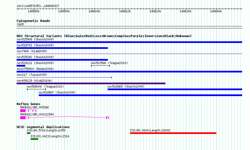Click the red segmental duplication bar, length 28242

coord(173,133)
